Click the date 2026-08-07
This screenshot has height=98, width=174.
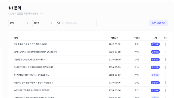coord(115,75)
